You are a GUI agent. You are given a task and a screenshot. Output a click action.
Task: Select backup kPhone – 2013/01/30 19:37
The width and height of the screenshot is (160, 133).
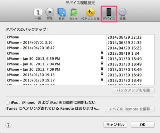click(x=80, y=80)
